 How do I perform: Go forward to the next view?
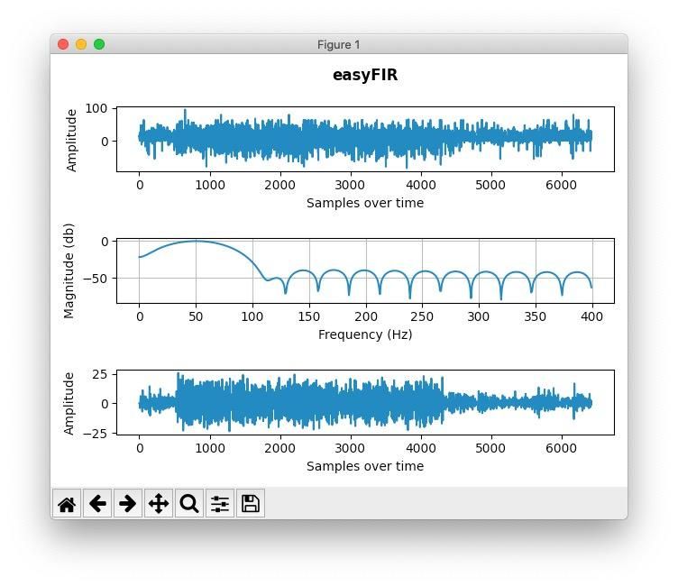(x=128, y=503)
